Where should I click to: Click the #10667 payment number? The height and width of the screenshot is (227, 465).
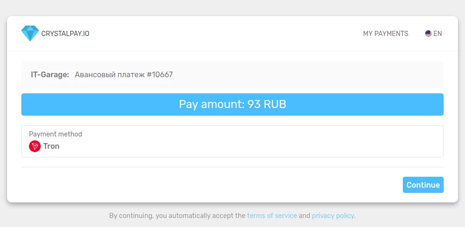pos(159,74)
